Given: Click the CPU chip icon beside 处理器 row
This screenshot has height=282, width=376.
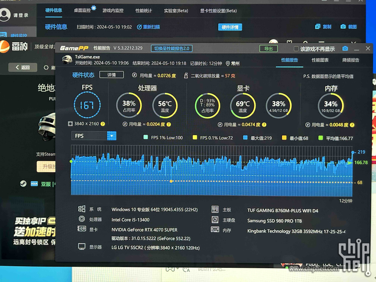Looking at the screenshot, I should point(81,219).
